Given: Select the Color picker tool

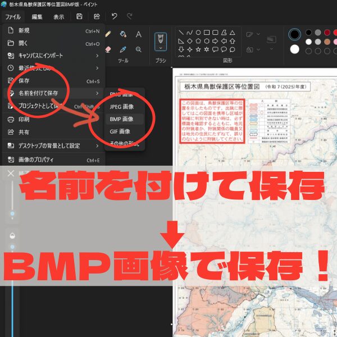Looking at the screenshot, I should coord(123,49).
